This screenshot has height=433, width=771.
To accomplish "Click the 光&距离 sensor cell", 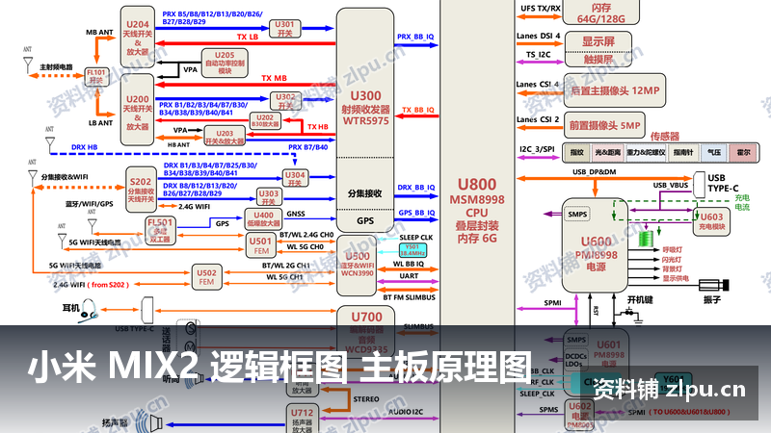I will [608, 153].
